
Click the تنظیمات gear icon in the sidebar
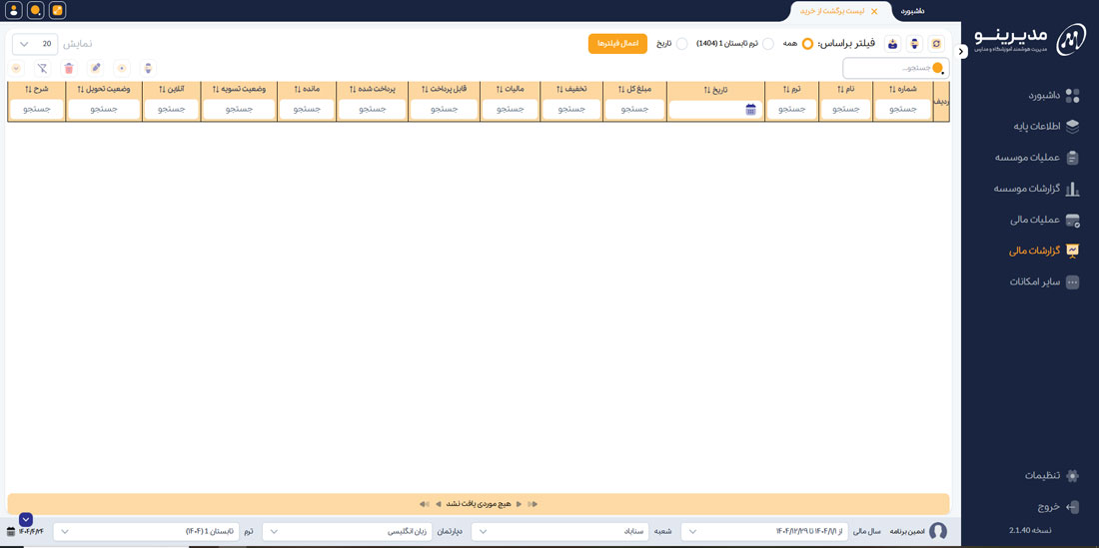pos(1072,475)
